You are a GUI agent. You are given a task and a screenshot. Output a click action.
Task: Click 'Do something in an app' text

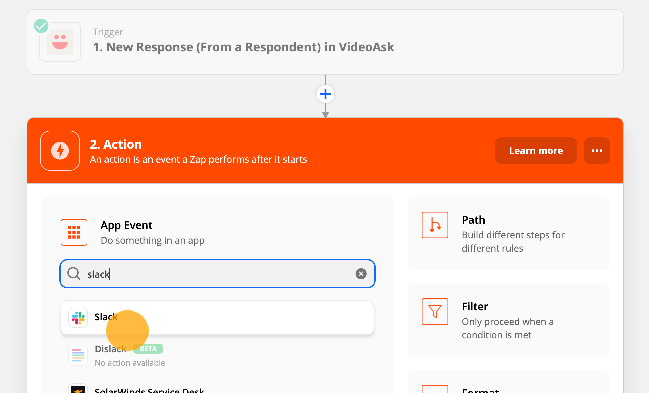pos(153,240)
